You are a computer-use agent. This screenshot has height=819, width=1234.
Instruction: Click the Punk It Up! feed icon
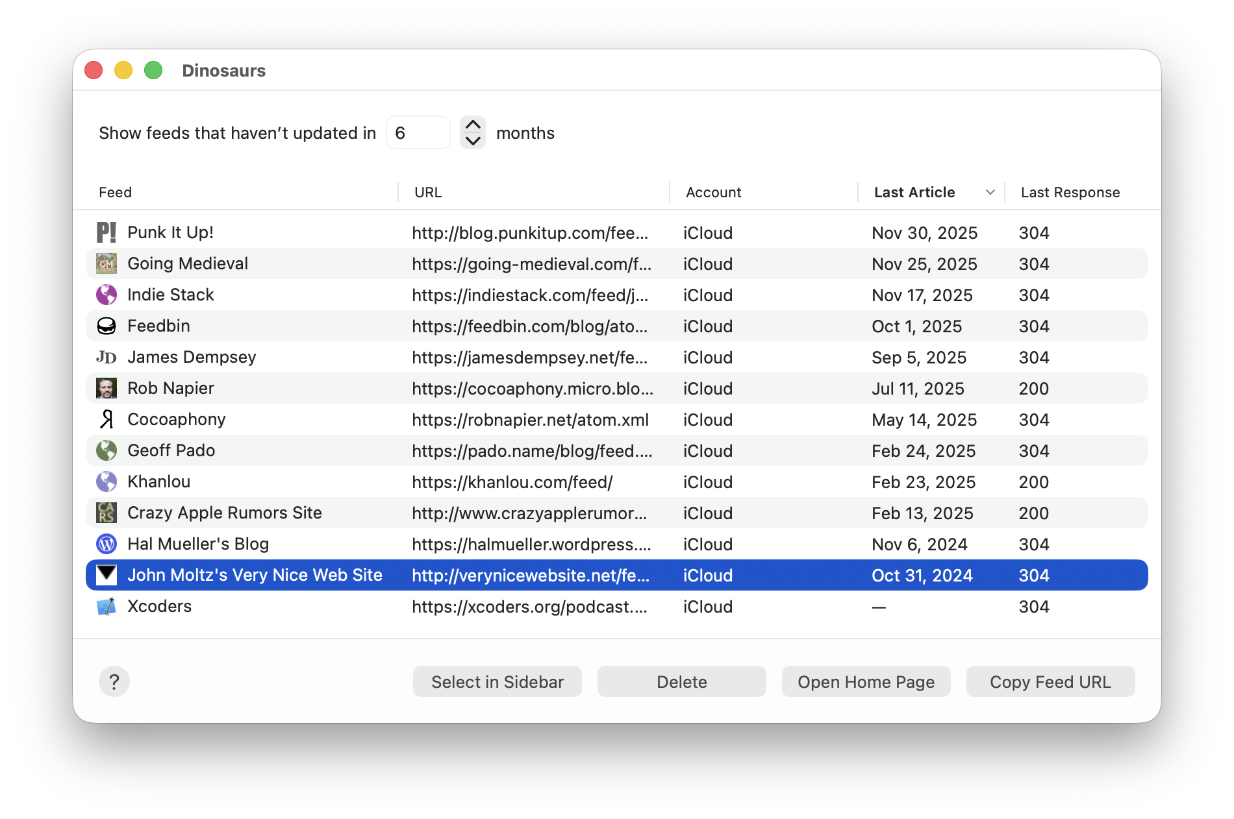[107, 232]
